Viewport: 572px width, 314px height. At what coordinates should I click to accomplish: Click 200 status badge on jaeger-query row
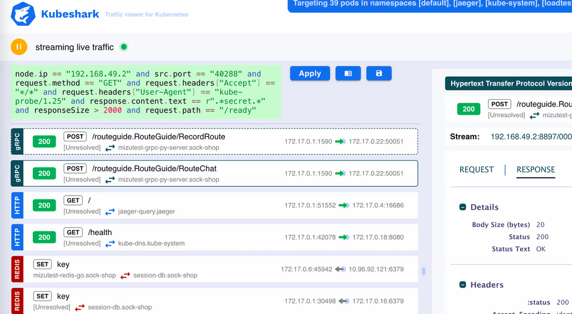[x=44, y=205]
